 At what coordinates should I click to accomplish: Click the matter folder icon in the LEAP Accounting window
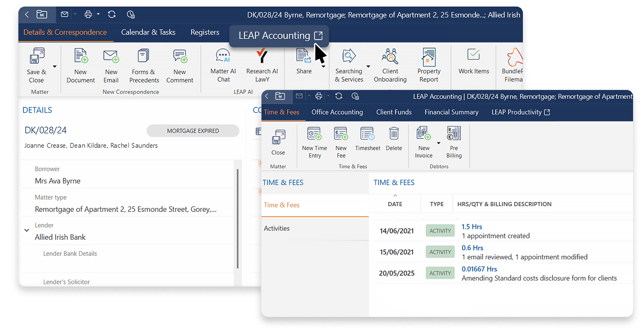coord(280,96)
